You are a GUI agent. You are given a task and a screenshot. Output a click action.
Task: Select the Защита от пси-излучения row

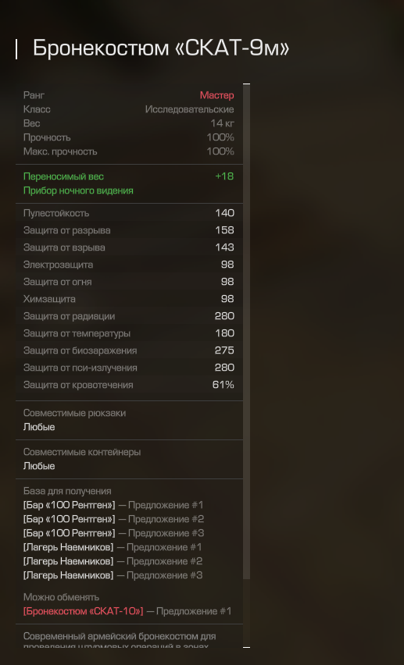tap(129, 368)
